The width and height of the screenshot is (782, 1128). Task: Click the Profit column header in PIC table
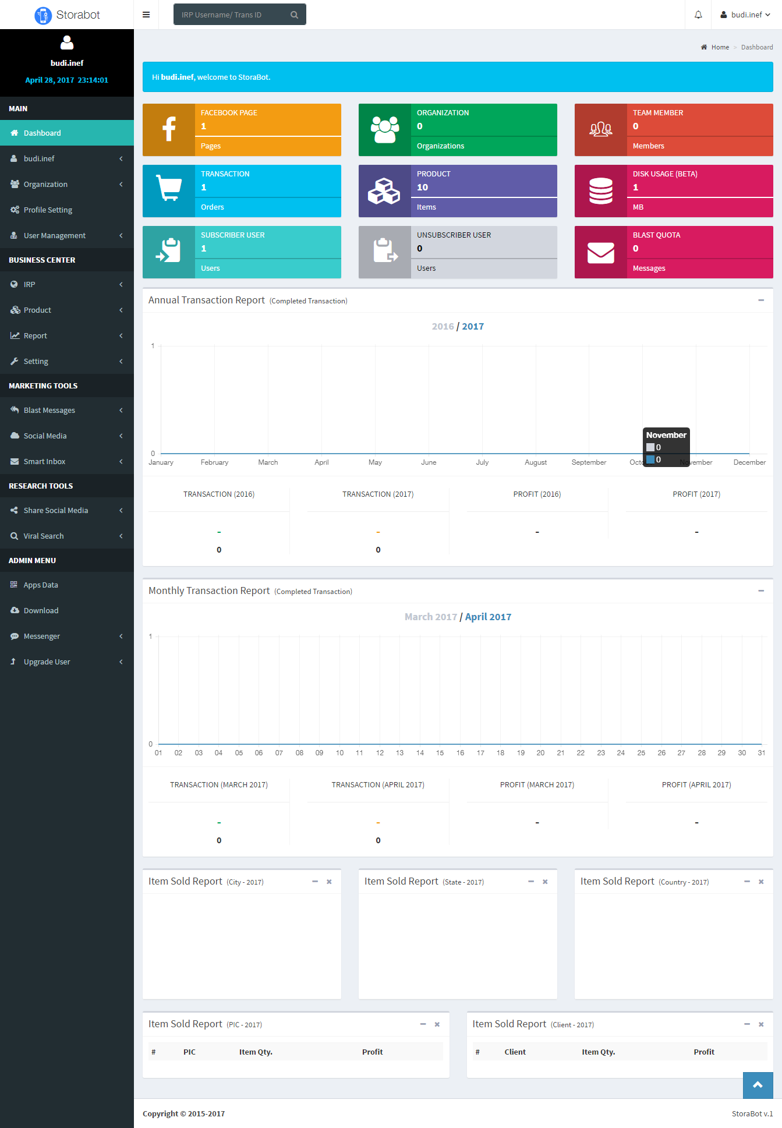[372, 1052]
